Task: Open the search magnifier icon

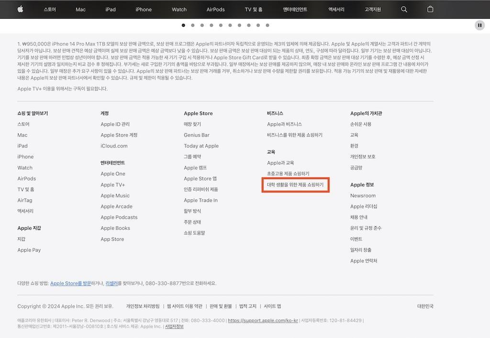Action: coord(404,10)
